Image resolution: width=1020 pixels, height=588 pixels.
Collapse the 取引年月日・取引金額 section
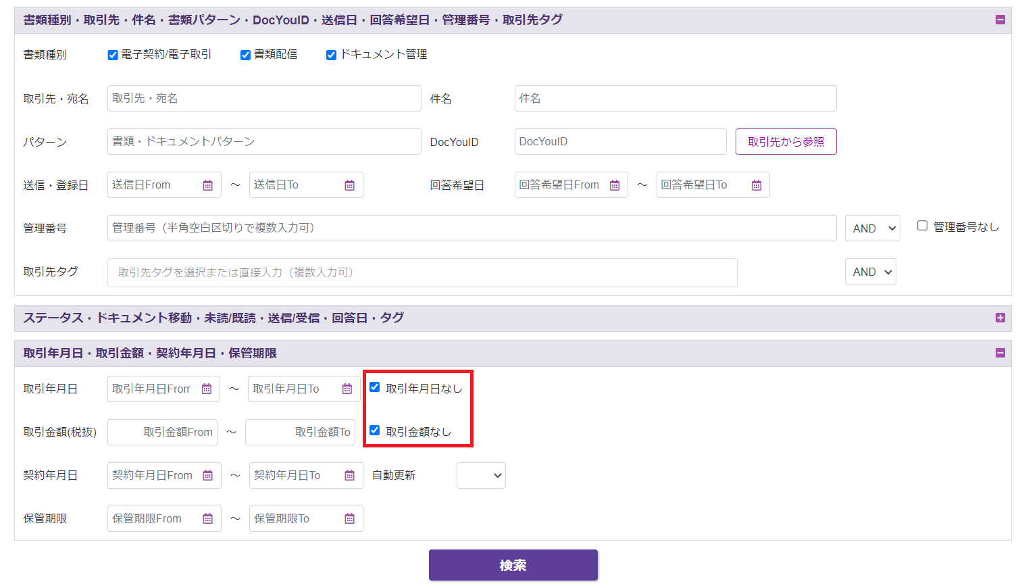point(1000,353)
